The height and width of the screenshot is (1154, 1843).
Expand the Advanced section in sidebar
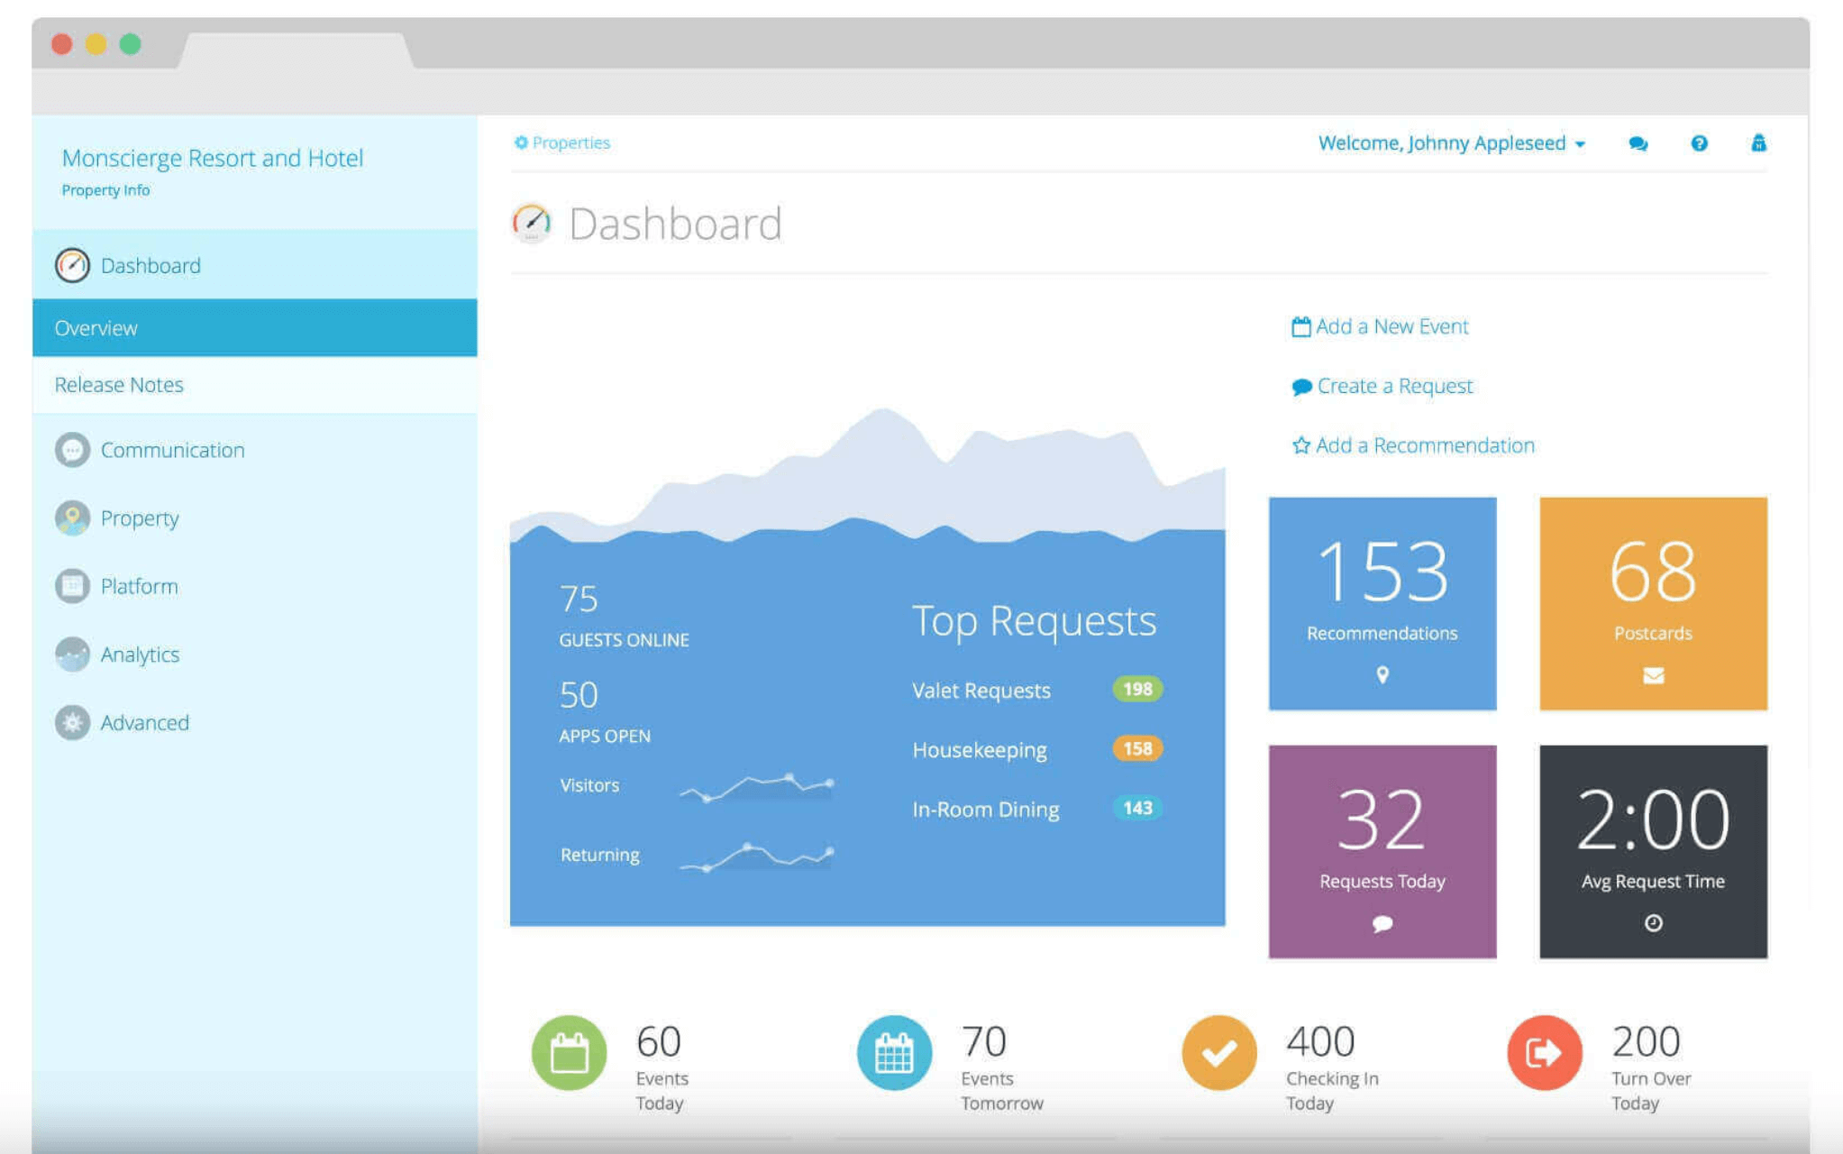pyautogui.click(x=144, y=723)
